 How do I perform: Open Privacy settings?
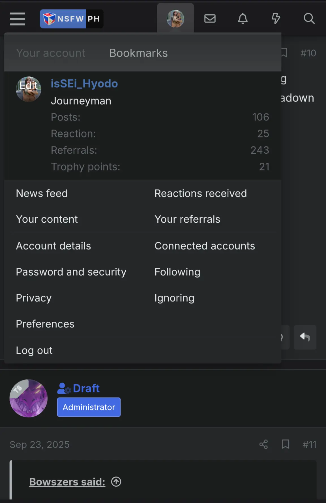34,298
